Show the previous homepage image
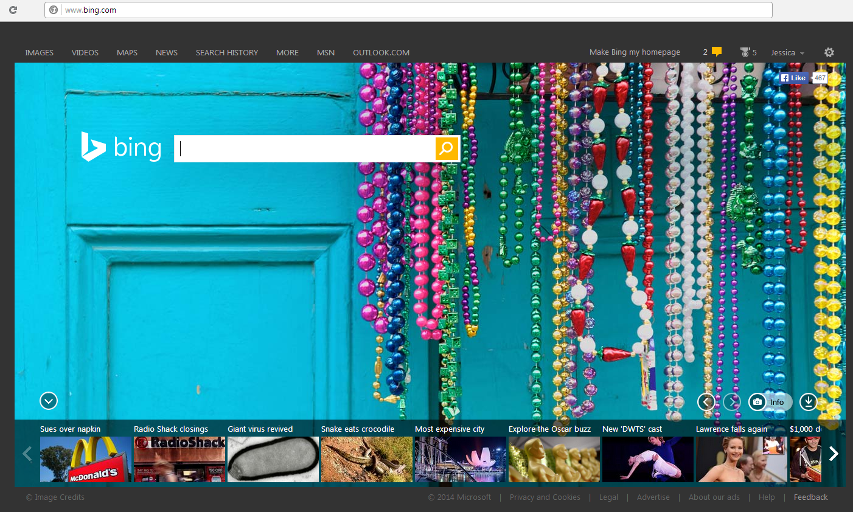The image size is (853, 512). [706, 402]
